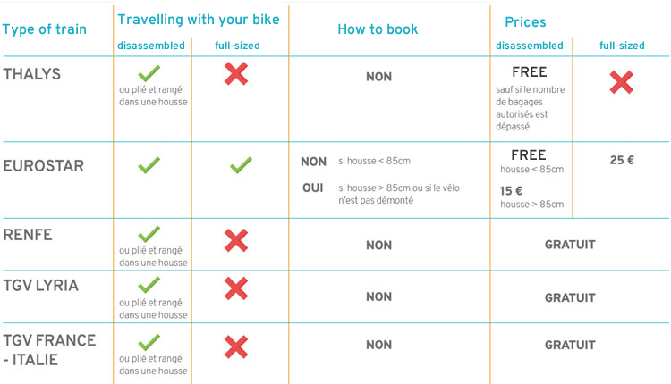The image size is (671, 384).
Task: Click the green checkmark in TGV LYRIA row
Action: point(149,285)
